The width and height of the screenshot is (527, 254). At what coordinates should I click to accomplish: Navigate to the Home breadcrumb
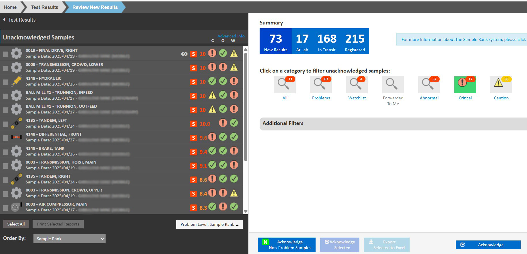click(x=10, y=7)
